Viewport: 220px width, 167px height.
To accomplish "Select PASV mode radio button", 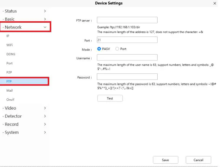I will [x=99, y=49].
